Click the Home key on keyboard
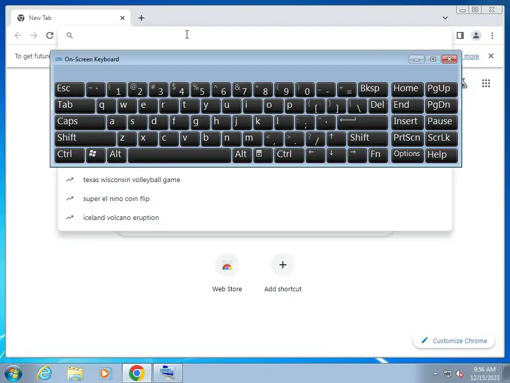This screenshot has width=510, height=383. [x=407, y=90]
